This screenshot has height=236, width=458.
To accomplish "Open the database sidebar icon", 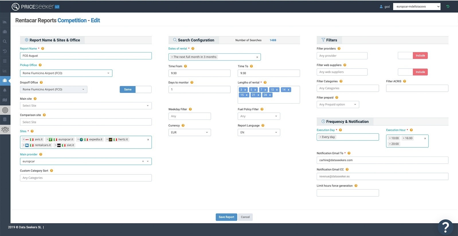I will (x=5, y=119).
